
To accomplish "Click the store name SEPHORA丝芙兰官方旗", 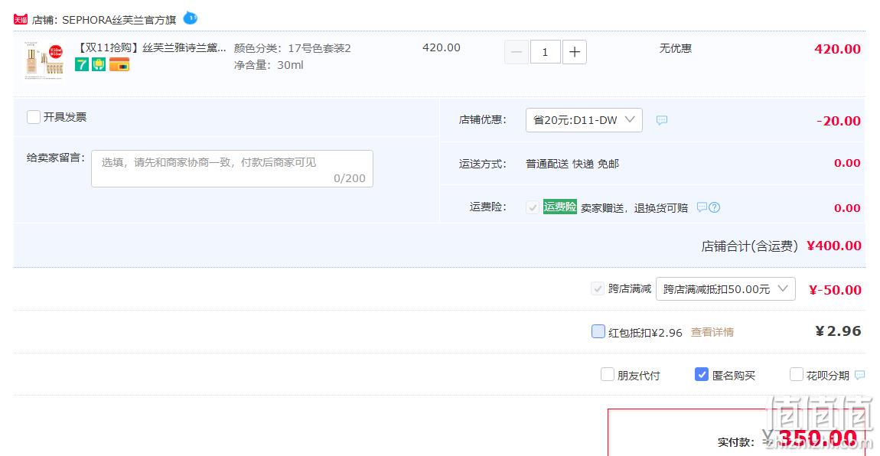I will click(x=119, y=20).
